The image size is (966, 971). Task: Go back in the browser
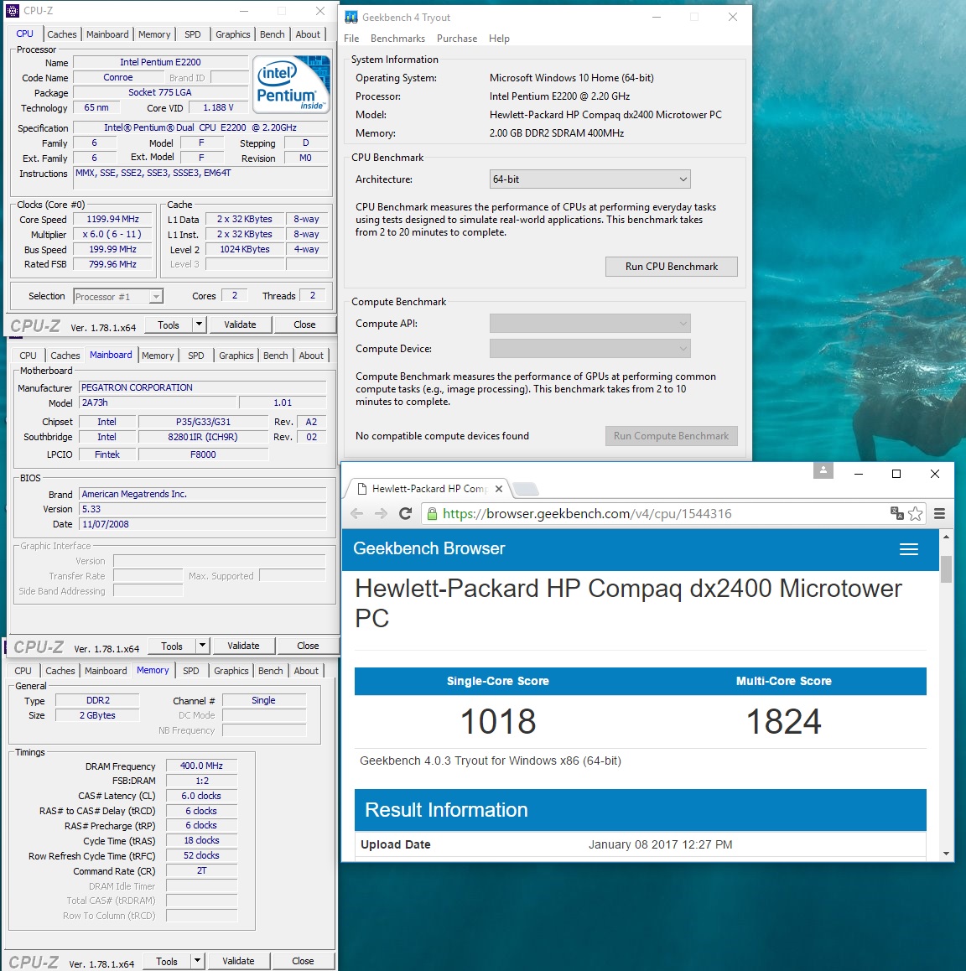point(356,513)
